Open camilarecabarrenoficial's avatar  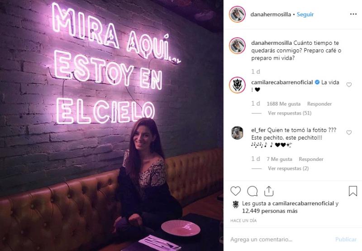[237, 85]
